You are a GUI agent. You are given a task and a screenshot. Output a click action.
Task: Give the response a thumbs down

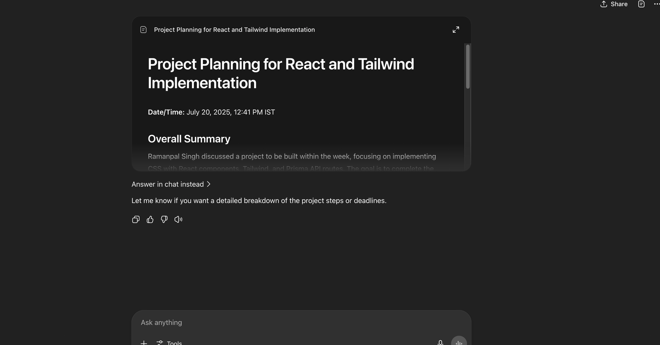(x=164, y=220)
